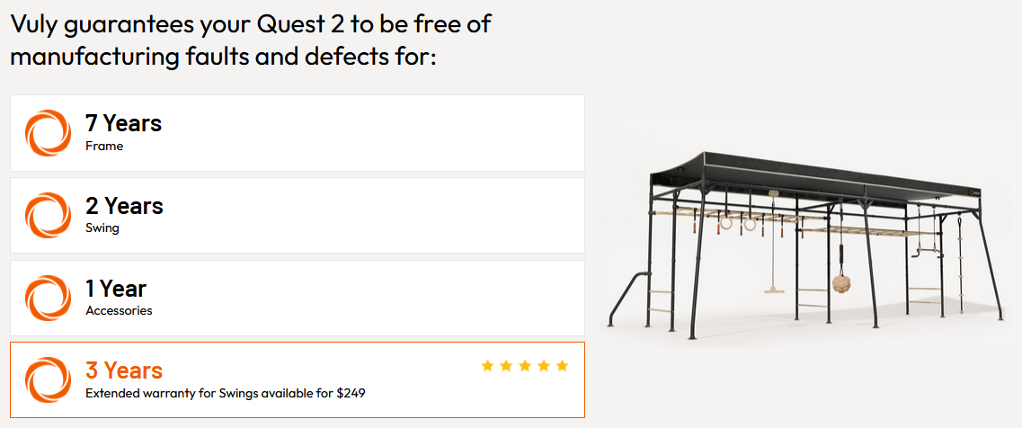Choose the orange "3 Years" extended warranty title
The width and height of the screenshot is (1022, 428).
(124, 370)
